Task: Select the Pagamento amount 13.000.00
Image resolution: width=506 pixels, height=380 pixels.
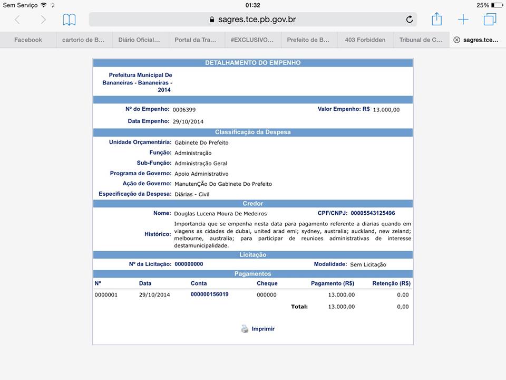Action: (x=342, y=294)
